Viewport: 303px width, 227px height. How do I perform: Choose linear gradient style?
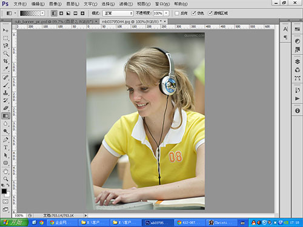(x=54, y=13)
